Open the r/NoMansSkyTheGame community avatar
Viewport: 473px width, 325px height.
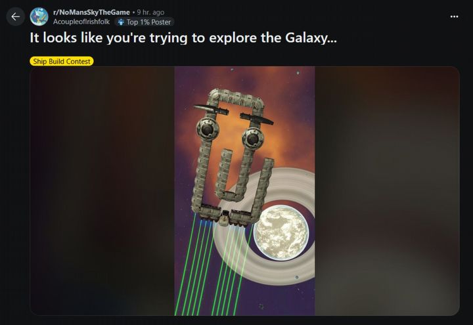39,16
